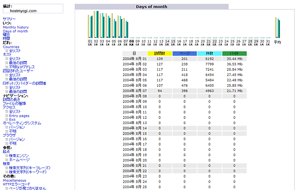Open the Exit link
The image size is (295, 190).
12,120
